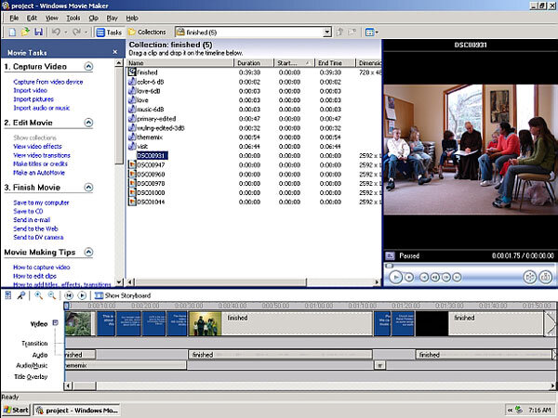Open the View menu
This screenshot has height=418, width=558.
click(51, 18)
